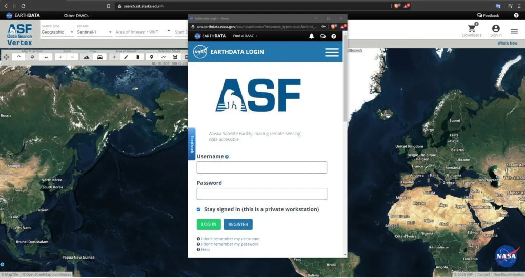Image resolution: width=525 pixels, height=278 pixels.
Task: Open the Dataset Sentinel-1 dropdown
Action: pos(94,32)
